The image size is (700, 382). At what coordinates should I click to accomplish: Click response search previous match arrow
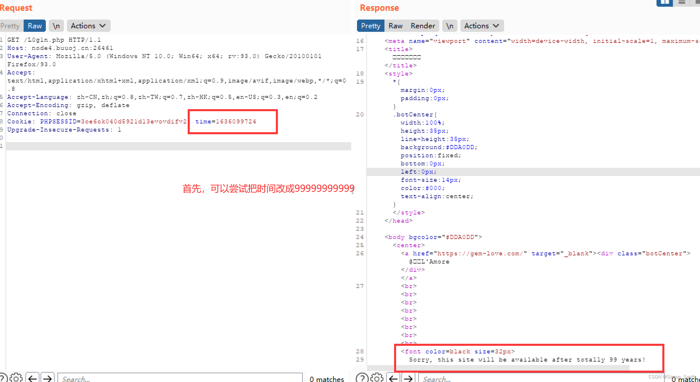[x=393, y=378]
